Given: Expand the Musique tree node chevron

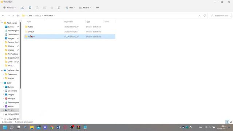Looking at the screenshot, I should (x=3, y=99).
